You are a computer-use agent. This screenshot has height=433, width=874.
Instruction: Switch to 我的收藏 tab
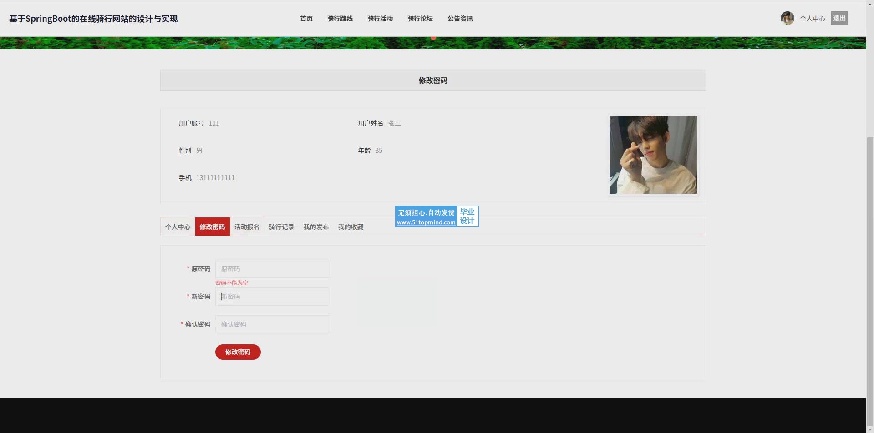point(351,227)
